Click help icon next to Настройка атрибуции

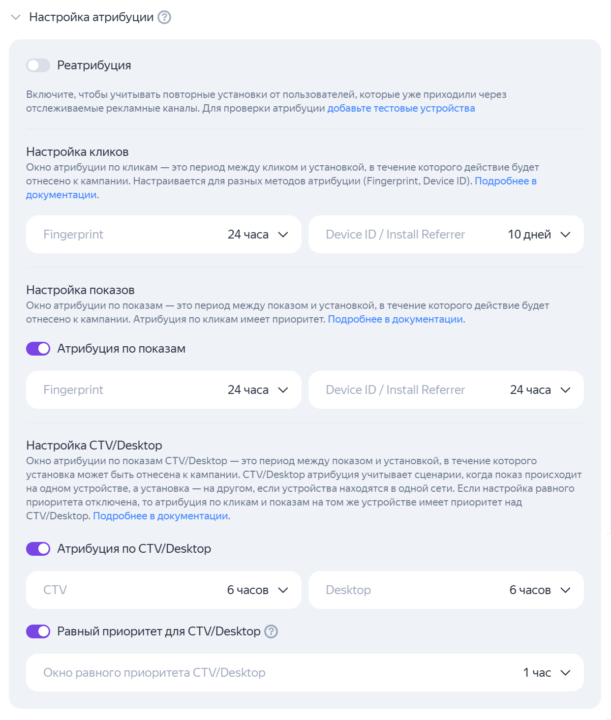click(x=164, y=17)
